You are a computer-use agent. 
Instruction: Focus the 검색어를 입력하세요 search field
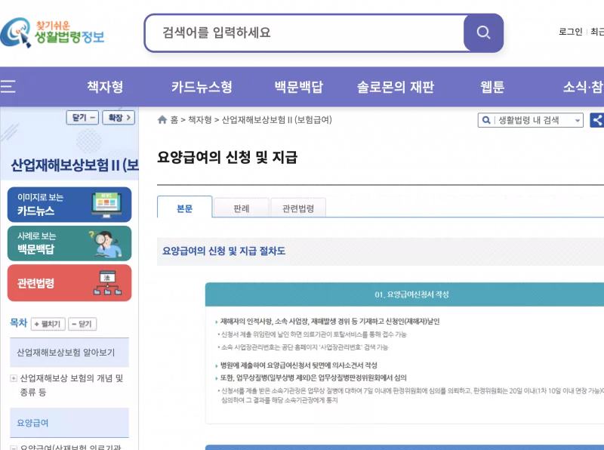click(304, 32)
